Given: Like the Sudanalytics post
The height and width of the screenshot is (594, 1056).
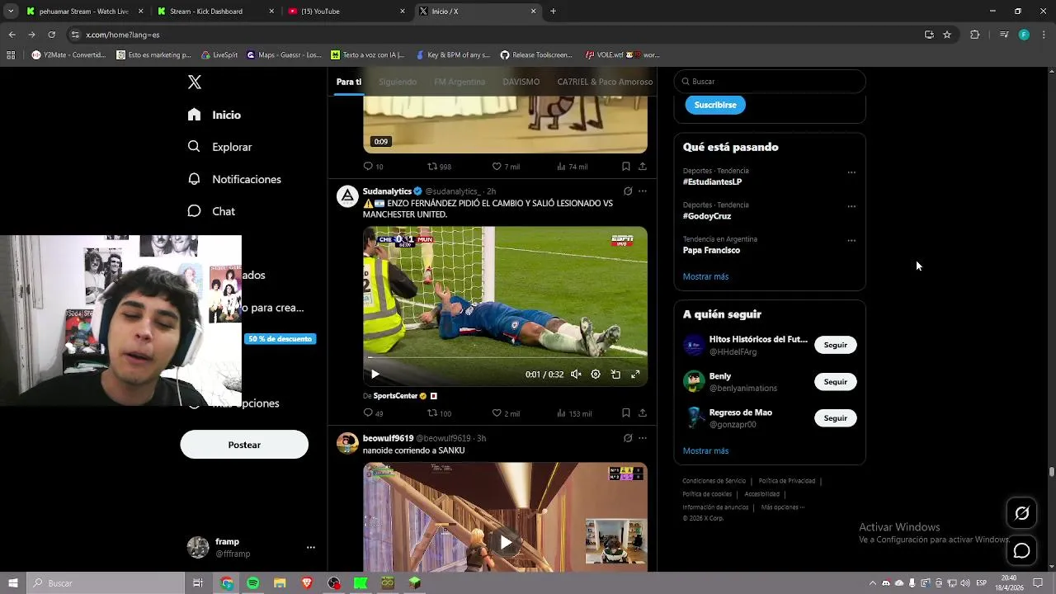Looking at the screenshot, I should (x=505, y=413).
